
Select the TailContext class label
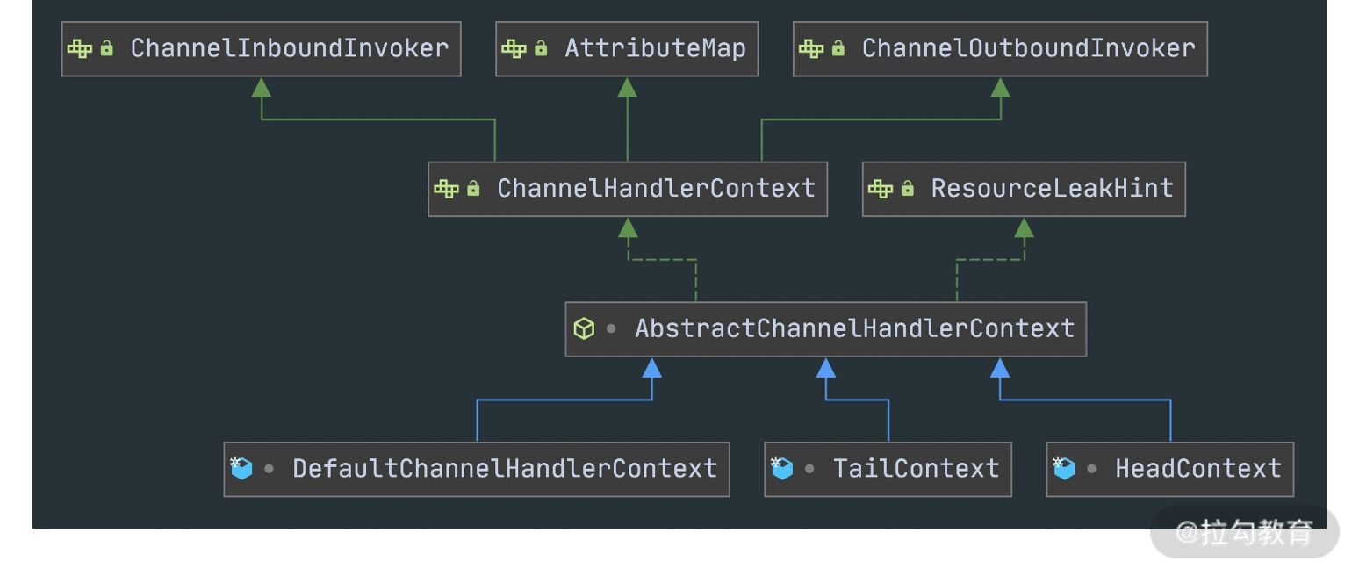point(917,469)
